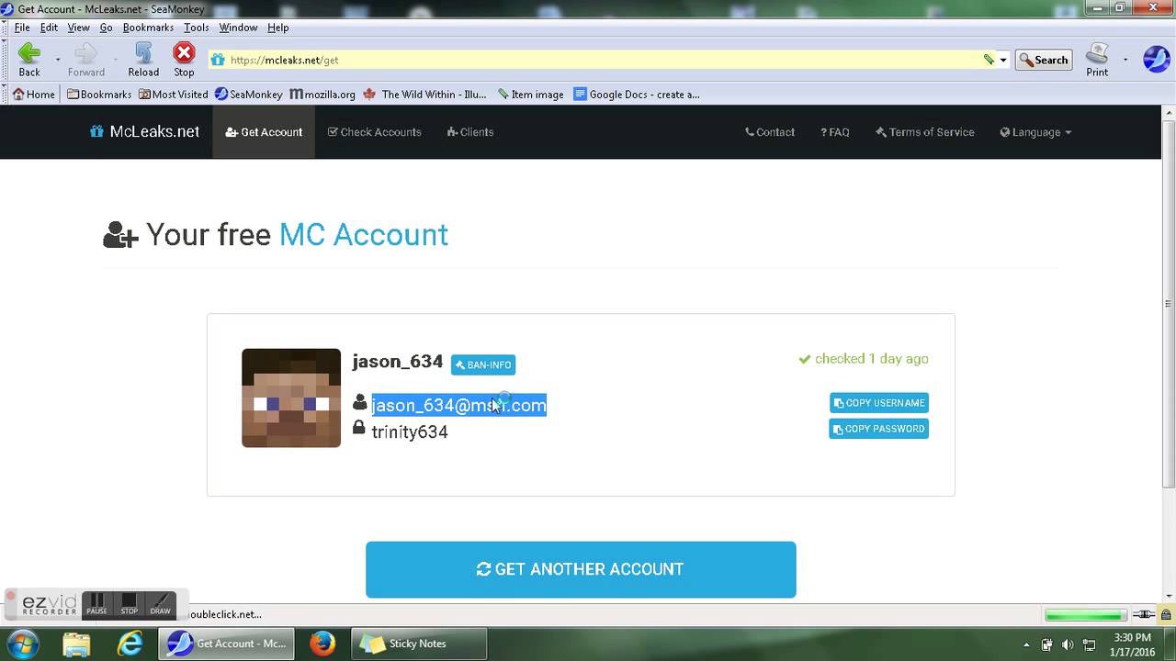The height and width of the screenshot is (661, 1176).
Task: Open The Wild Within bookmark
Action: point(424,94)
